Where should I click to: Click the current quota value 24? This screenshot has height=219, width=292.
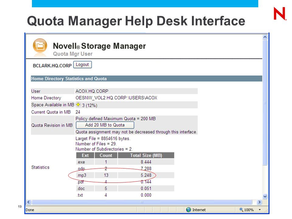point(78,112)
